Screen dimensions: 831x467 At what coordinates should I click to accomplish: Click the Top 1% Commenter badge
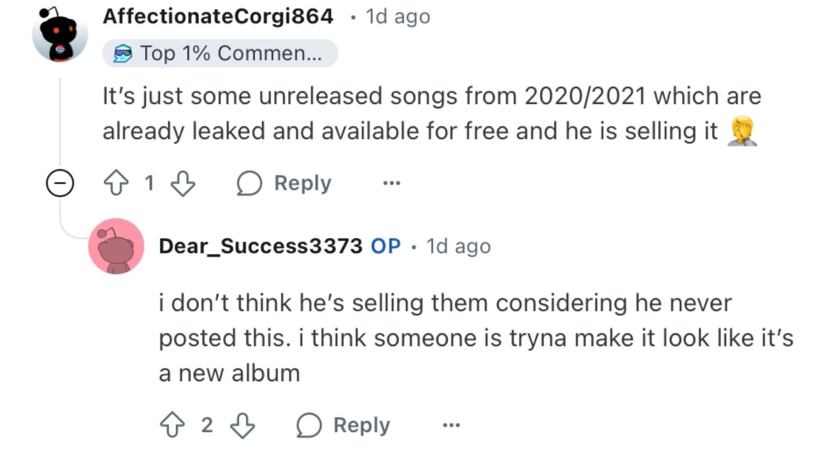point(220,53)
